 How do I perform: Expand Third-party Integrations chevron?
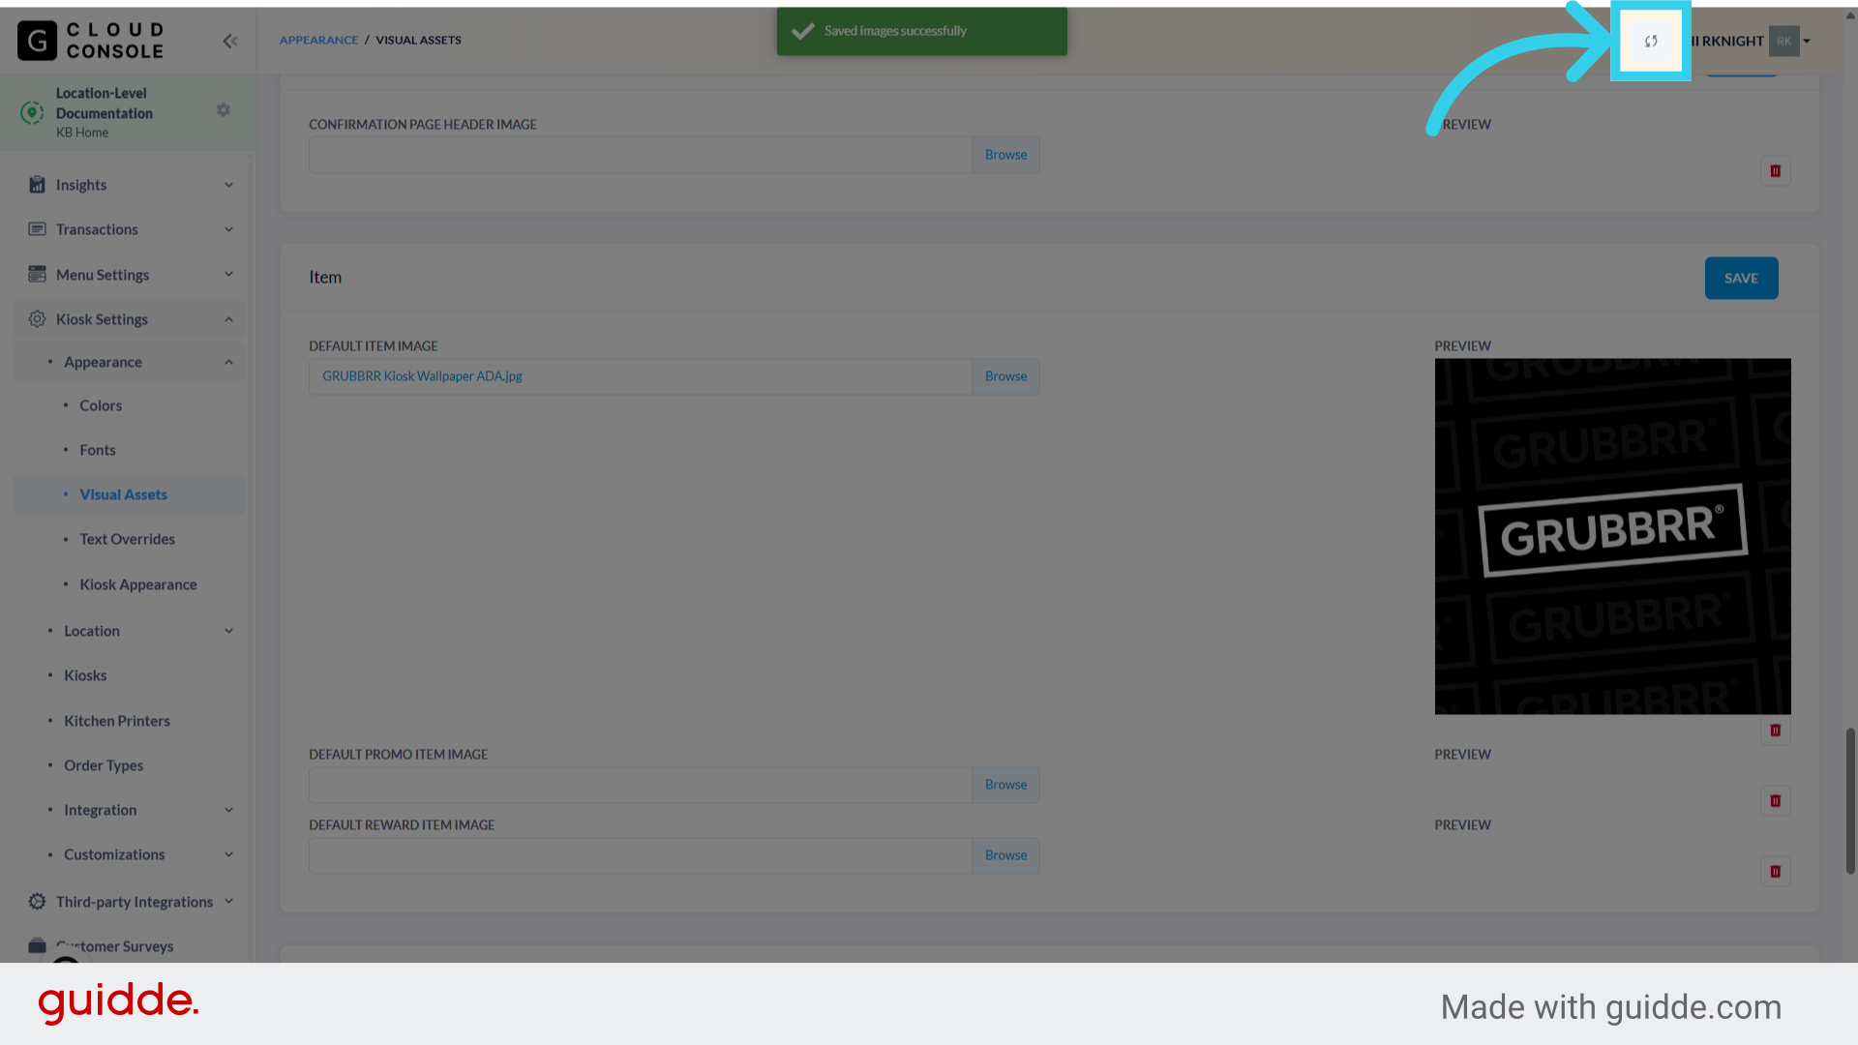point(229,902)
